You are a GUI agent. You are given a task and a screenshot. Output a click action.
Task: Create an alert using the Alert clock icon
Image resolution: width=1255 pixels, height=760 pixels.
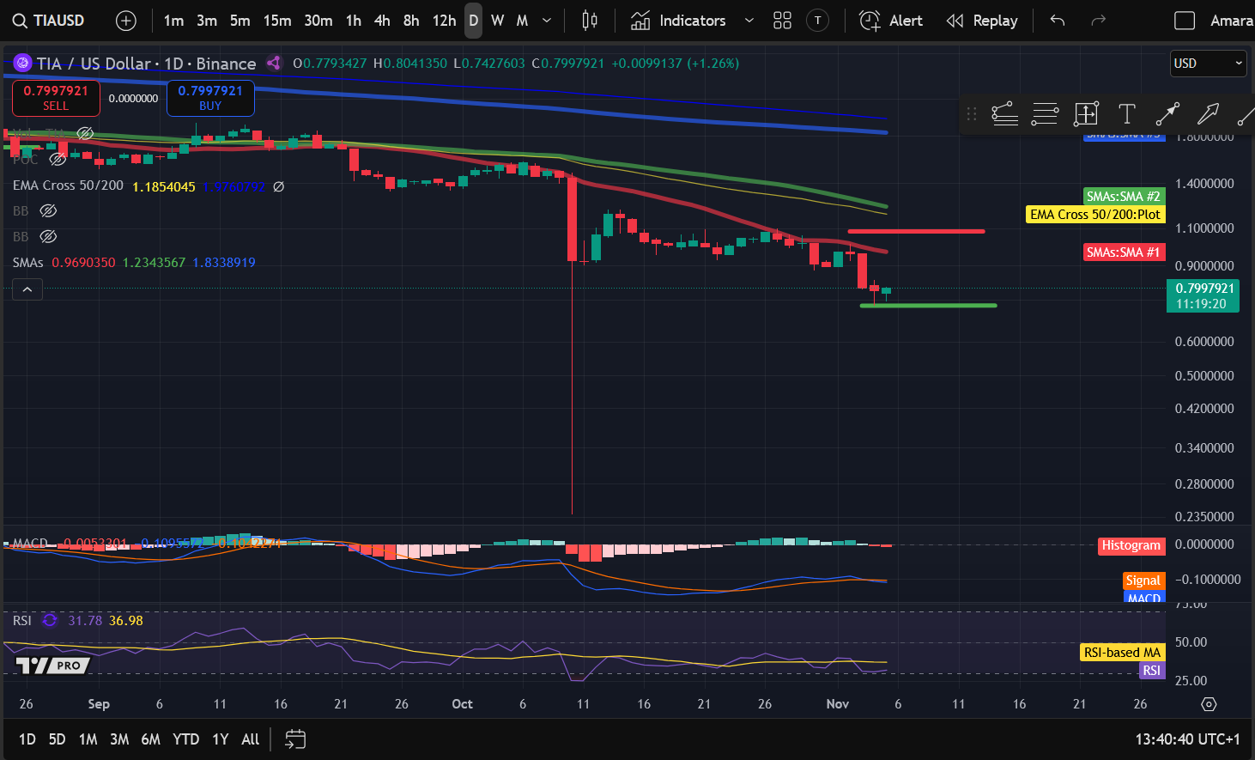pos(869,20)
